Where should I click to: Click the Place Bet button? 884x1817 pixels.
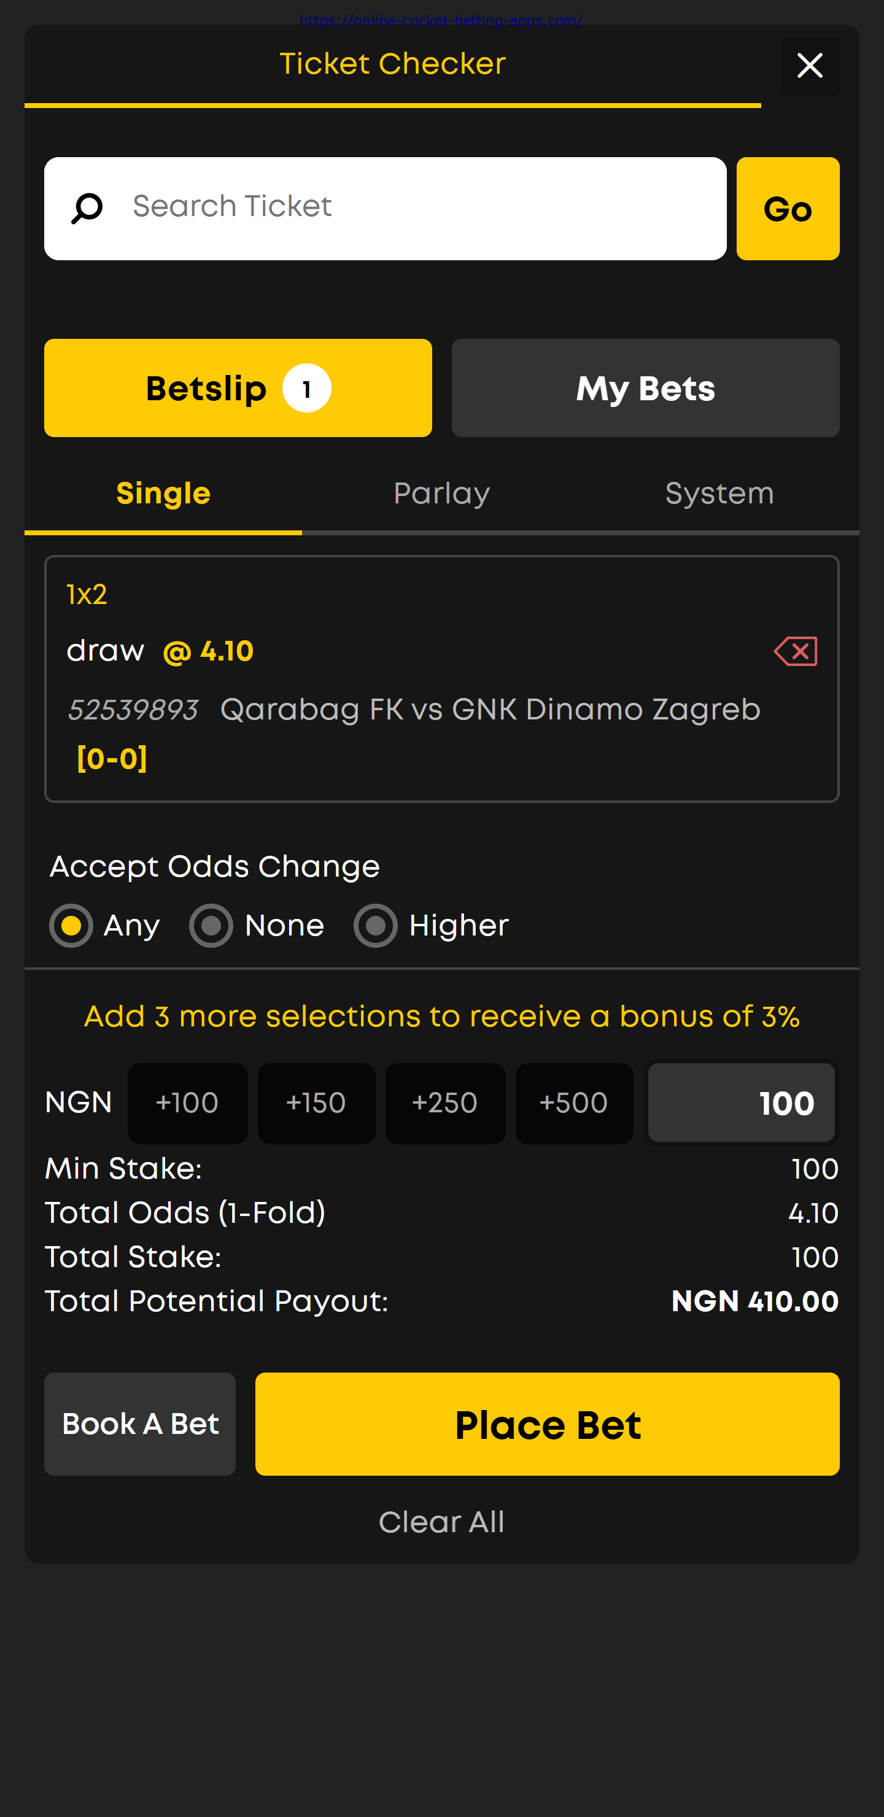point(547,1424)
